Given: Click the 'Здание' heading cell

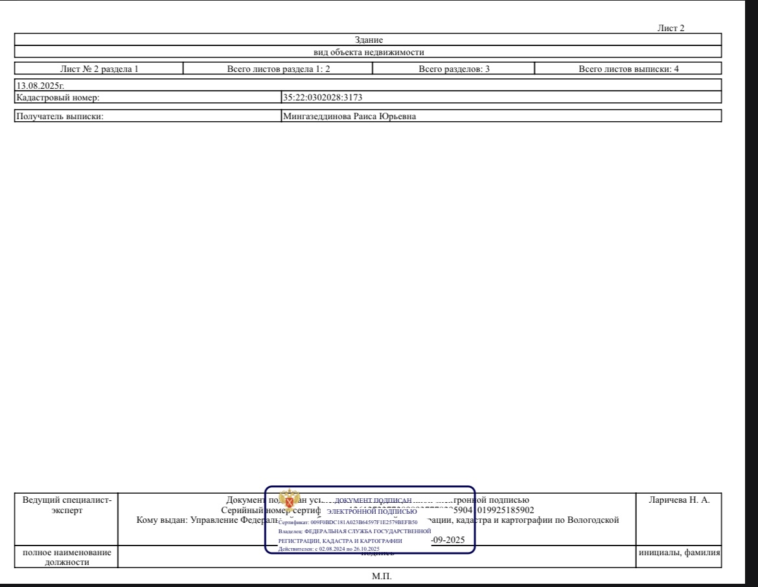Looking at the screenshot, I should coord(368,40).
